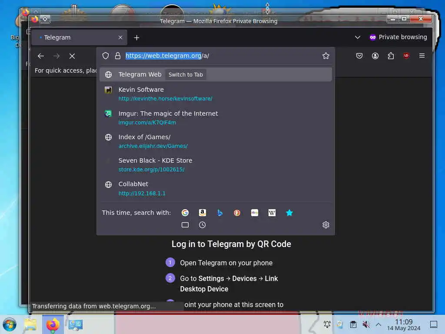Image resolution: width=445 pixels, height=334 pixels.
Task: Open the clipboard tray icon
Action: click(x=353, y=324)
